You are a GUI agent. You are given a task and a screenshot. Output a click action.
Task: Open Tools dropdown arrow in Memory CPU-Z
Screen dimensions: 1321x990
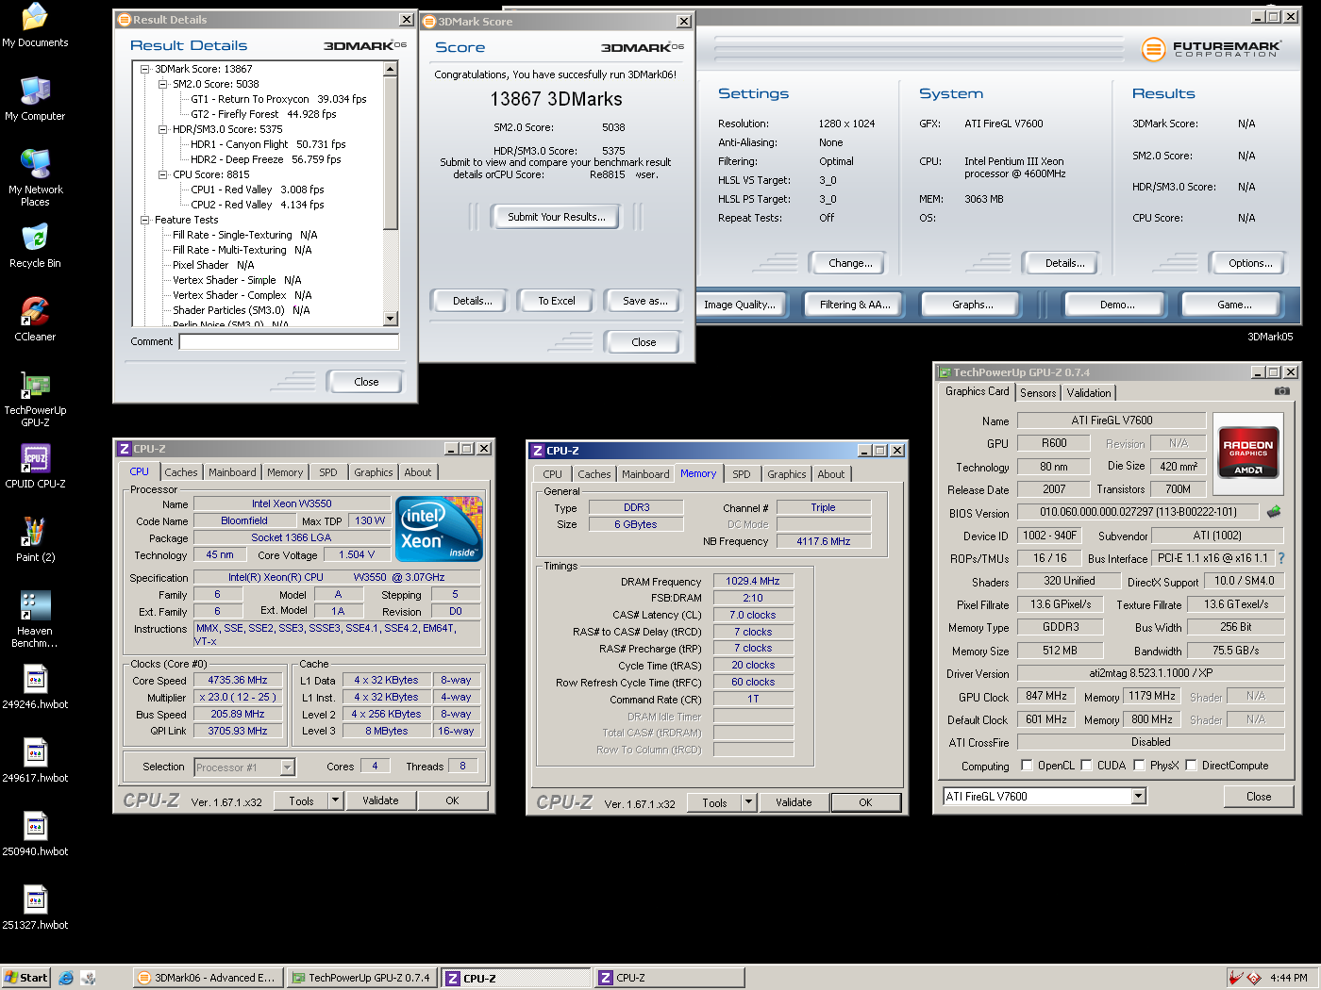(x=748, y=802)
